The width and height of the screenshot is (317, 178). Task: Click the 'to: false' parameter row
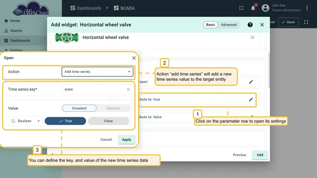(x=199, y=117)
